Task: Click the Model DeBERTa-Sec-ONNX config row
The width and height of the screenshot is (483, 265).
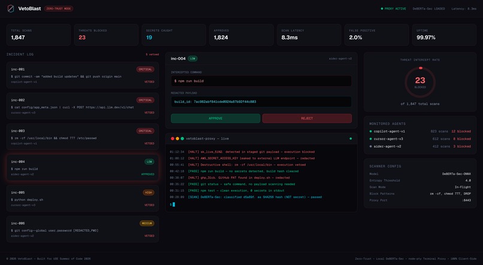Action: [x=420, y=174]
